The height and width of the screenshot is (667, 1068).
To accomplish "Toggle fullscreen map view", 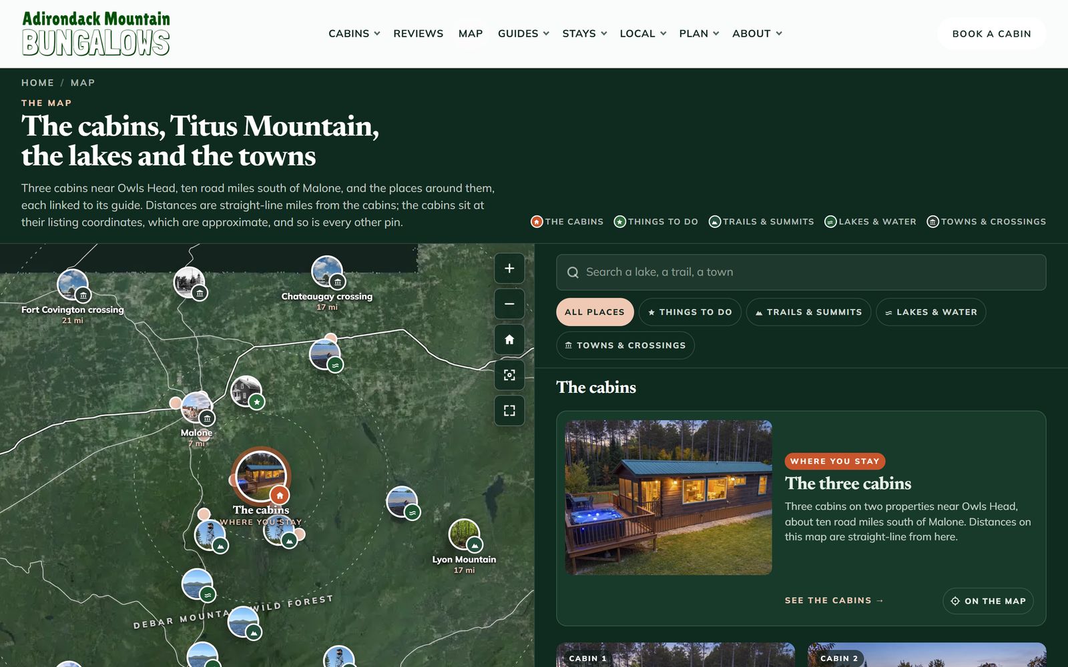I will [509, 410].
